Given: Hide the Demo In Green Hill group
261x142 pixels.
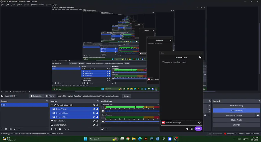Looking at the screenshot, I should pos(94,105).
